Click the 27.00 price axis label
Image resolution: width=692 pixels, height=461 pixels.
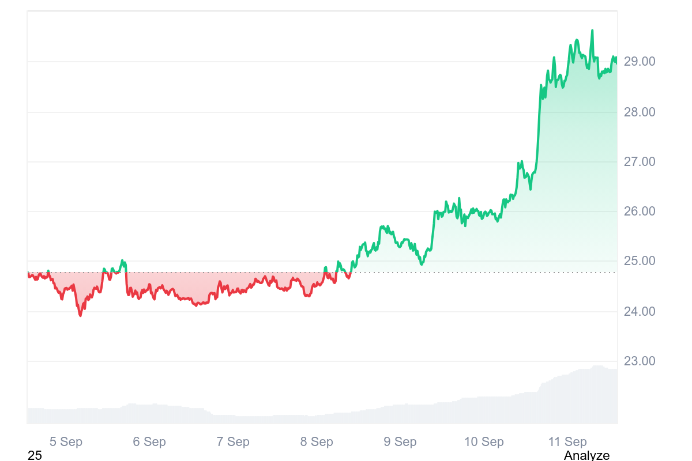[640, 161]
